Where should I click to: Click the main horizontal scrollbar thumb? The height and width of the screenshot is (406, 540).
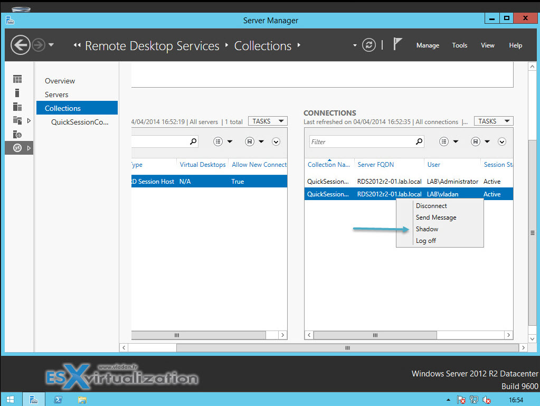coord(347,348)
